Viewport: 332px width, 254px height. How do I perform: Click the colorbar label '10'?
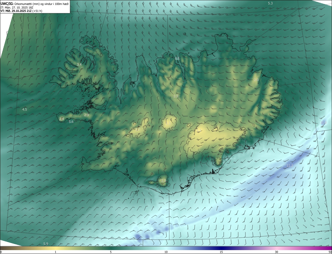click(x=166, y=252)
